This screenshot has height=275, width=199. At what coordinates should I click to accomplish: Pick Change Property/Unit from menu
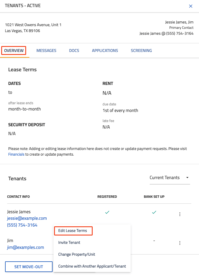tap(77, 255)
